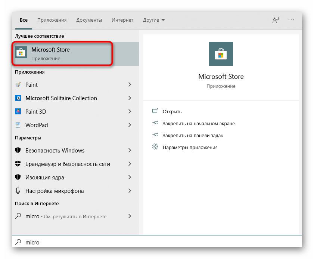Click pin icon for Закрепить на панели задач
314x259 pixels.
click(155, 135)
